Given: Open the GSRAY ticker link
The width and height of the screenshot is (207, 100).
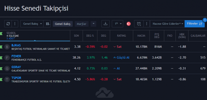Looking at the screenshot, I should (x=16, y=67).
